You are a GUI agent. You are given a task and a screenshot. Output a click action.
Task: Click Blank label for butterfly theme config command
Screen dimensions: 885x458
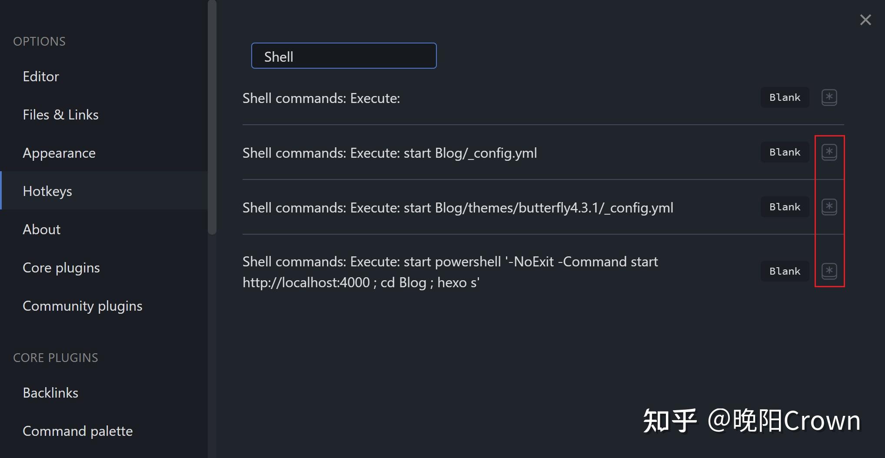point(785,207)
